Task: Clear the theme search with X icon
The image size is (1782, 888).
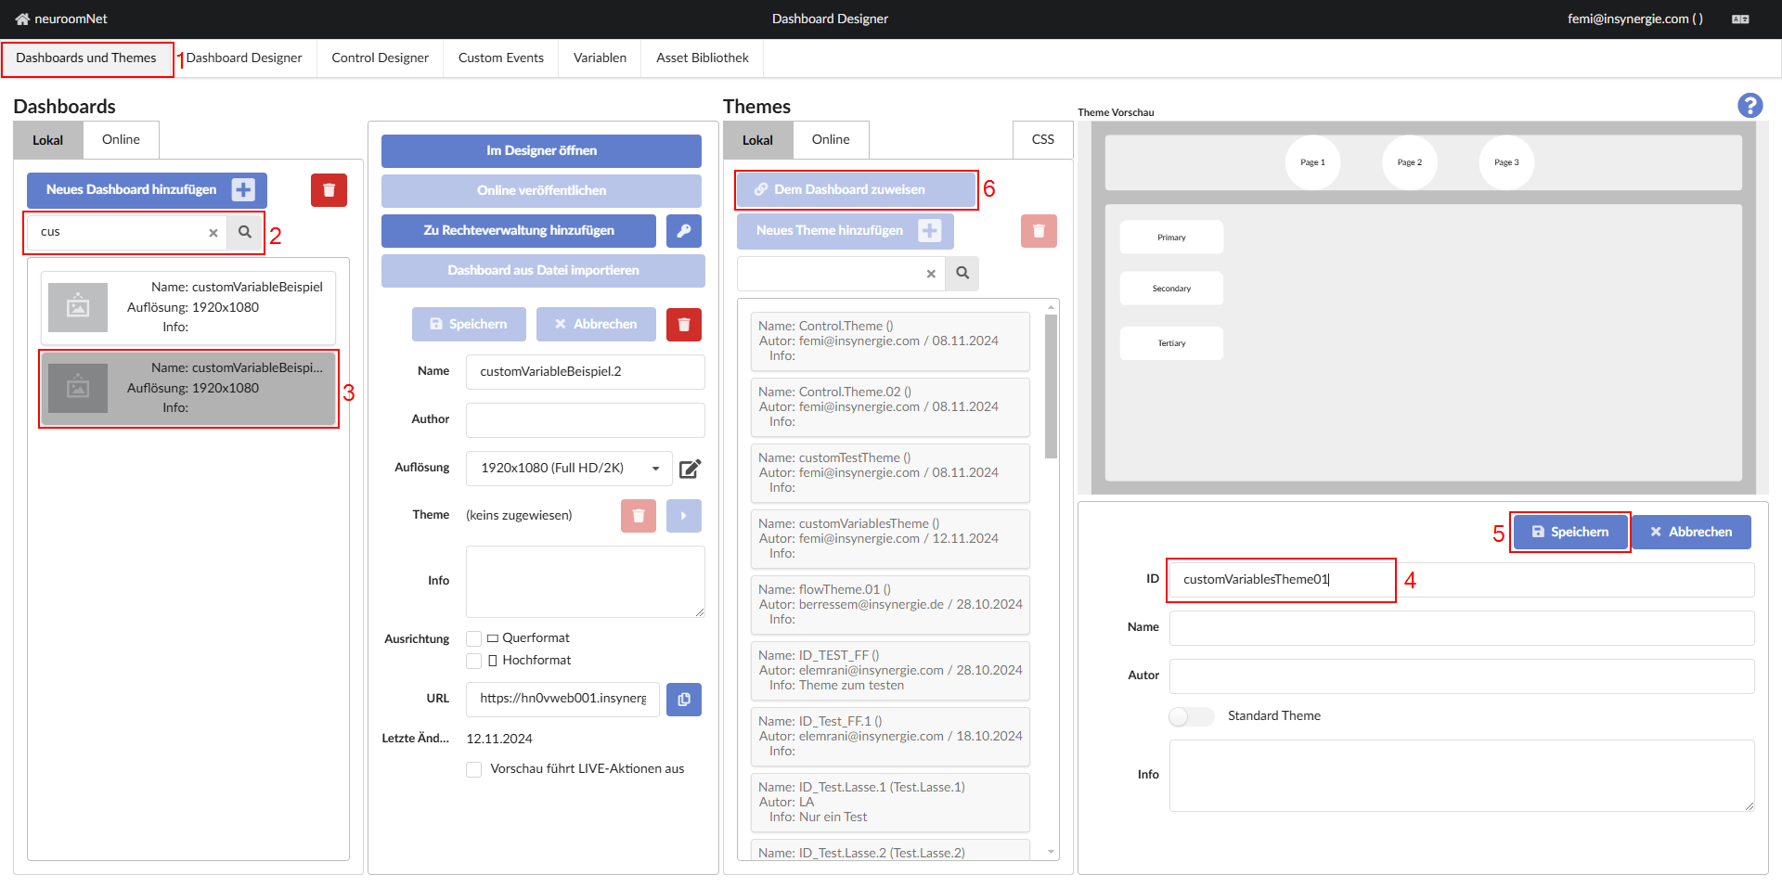Action: click(931, 274)
